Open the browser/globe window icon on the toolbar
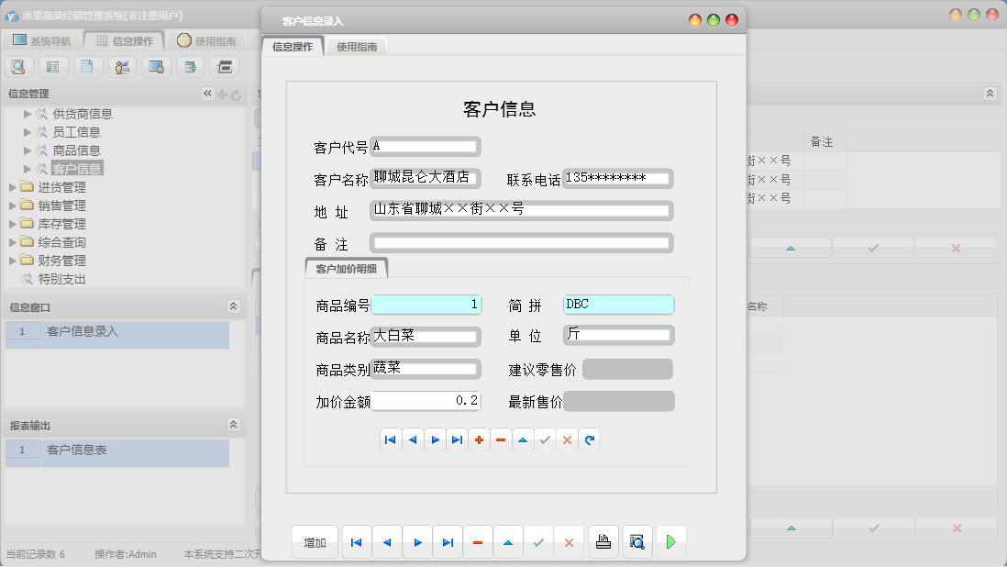The image size is (1007, 567). tap(154, 67)
